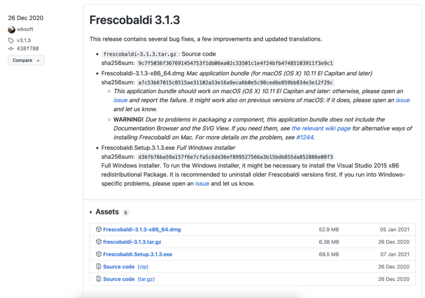The height and width of the screenshot is (298, 425).
Task: Download Frescobaldi-3.1.3-x86_64.dmg asset
Action: (142, 229)
